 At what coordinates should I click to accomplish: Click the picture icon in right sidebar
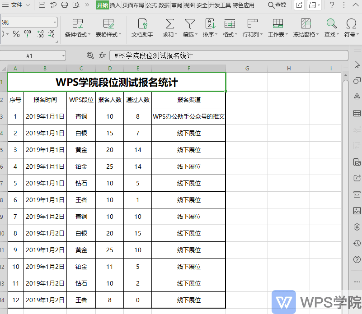coord(357,211)
